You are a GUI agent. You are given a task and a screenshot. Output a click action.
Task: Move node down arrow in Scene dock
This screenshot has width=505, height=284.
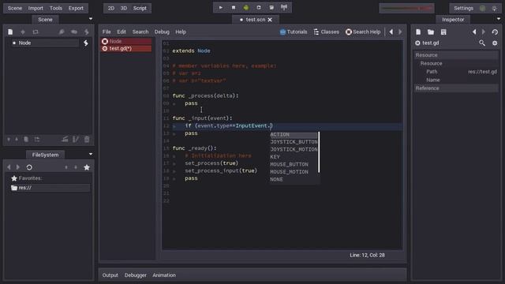click(9, 140)
